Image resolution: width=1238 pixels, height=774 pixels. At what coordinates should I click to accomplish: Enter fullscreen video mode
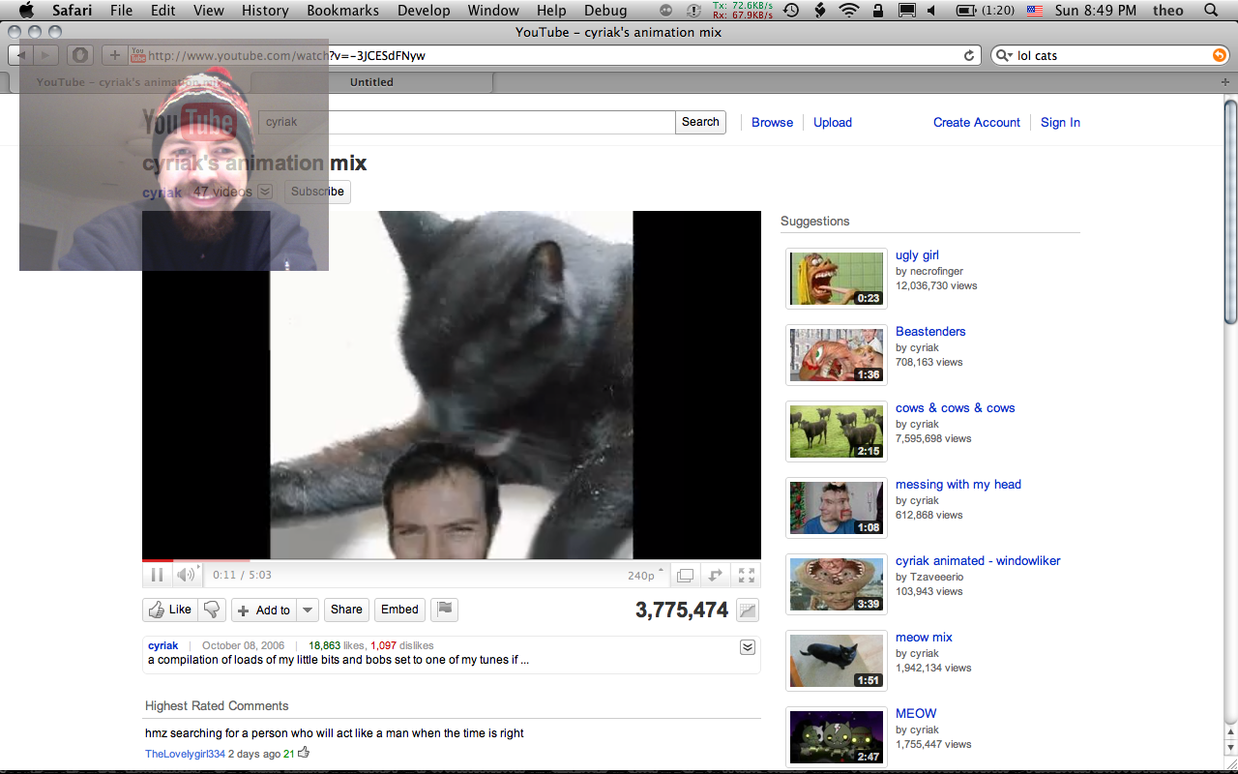point(747,575)
